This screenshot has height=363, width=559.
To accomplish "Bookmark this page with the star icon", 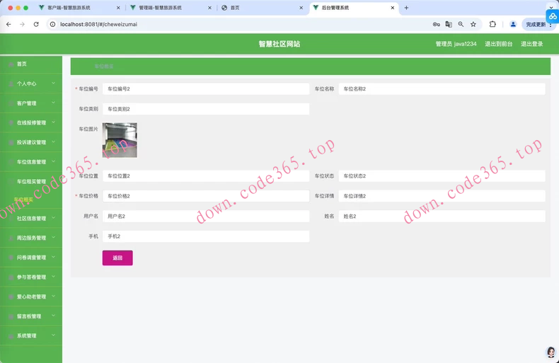I will (x=473, y=24).
